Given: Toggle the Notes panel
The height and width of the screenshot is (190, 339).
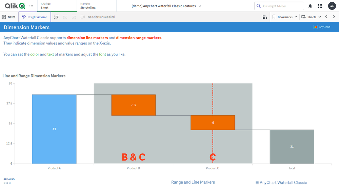Looking at the screenshot, I should [x=9, y=17].
